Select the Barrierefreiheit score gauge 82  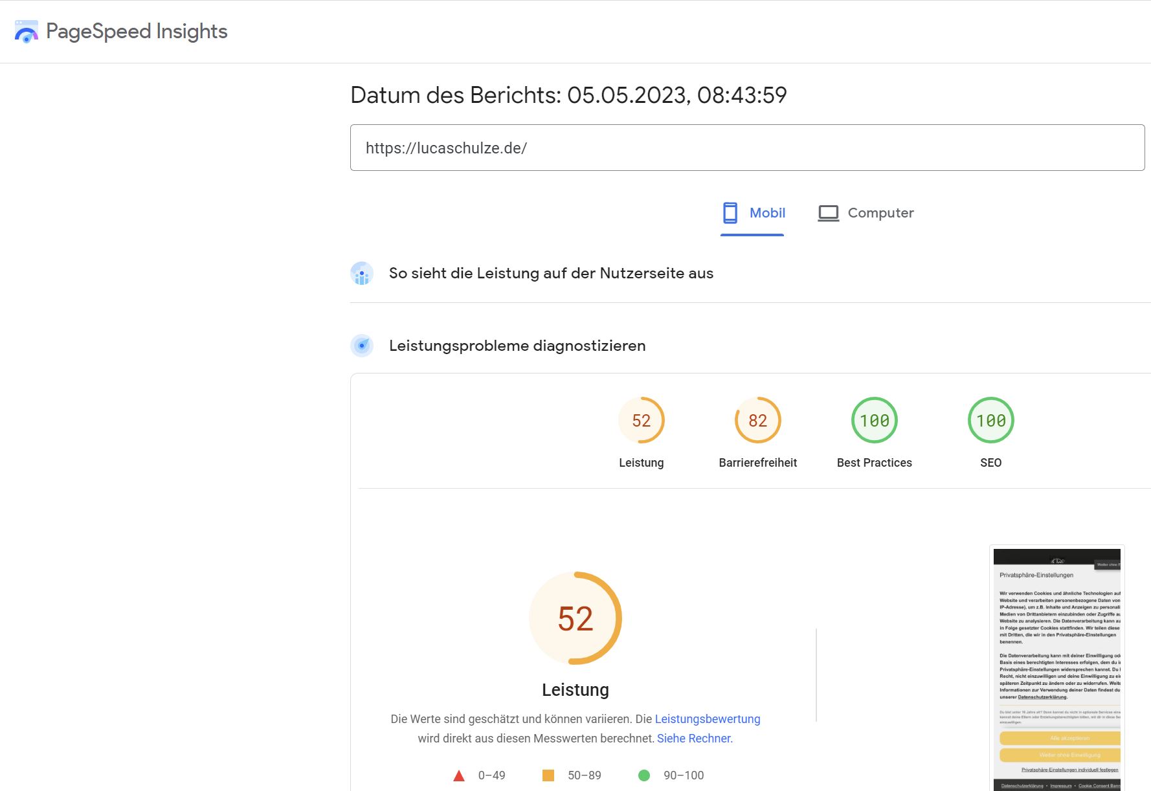click(x=758, y=420)
